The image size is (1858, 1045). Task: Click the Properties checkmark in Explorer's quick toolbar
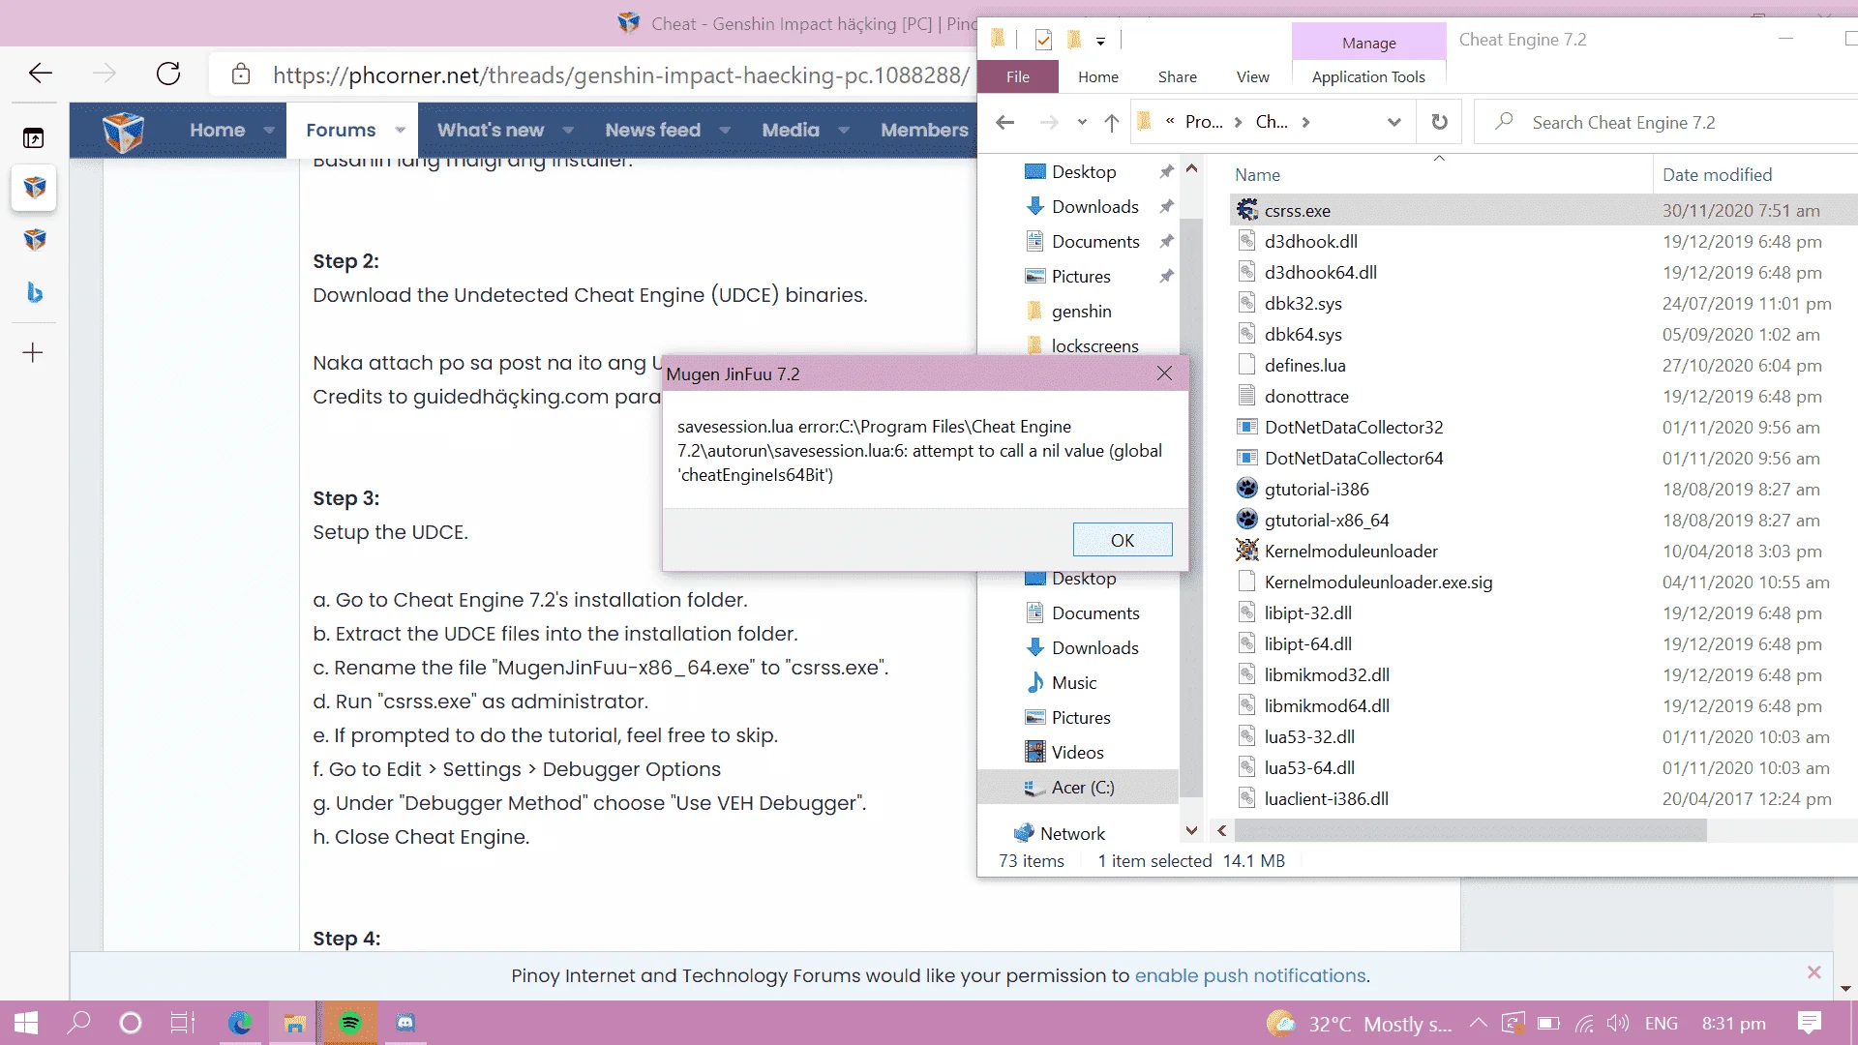pyautogui.click(x=1043, y=40)
